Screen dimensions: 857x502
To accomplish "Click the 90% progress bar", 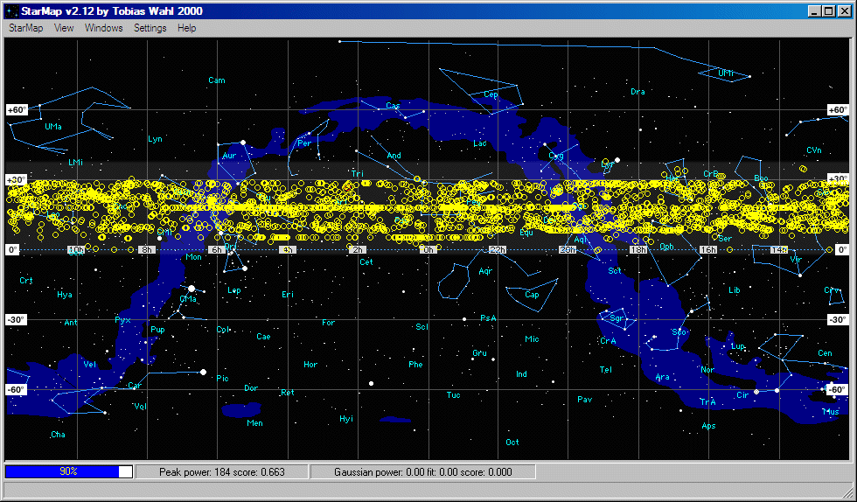I will [69, 471].
